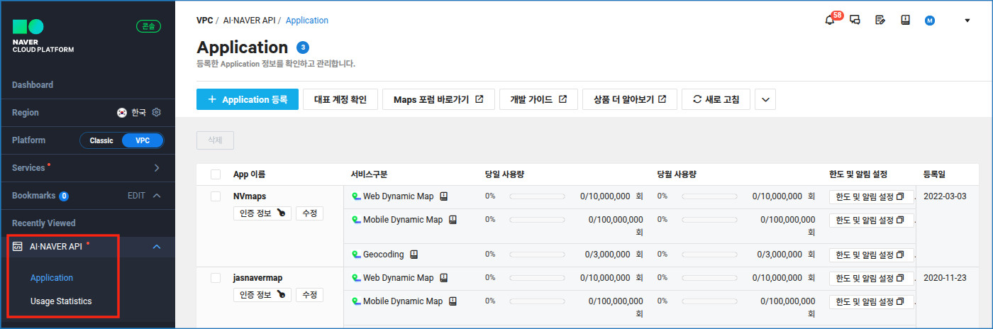Open the 개발 가이드 button
Viewport: 993px width, 329px height.
pos(538,100)
